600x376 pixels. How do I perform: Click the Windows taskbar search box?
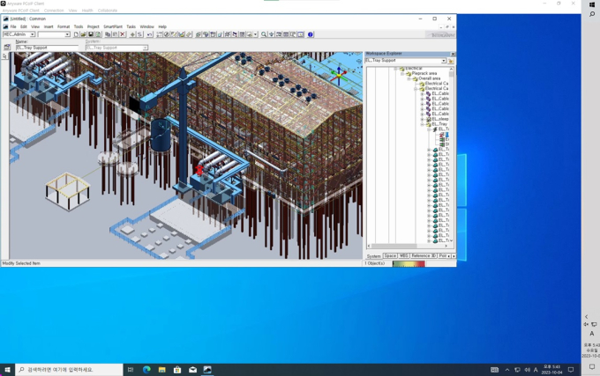(x=71, y=370)
